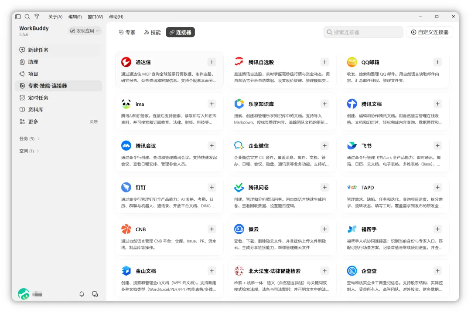Add the 金山文档 connector
Image resolution: width=471 pixels, height=313 pixels.
pos(212,271)
